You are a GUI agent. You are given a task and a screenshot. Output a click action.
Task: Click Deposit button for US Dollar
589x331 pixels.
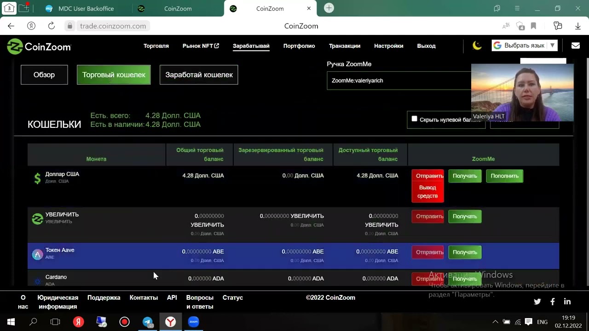pos(504,176)
